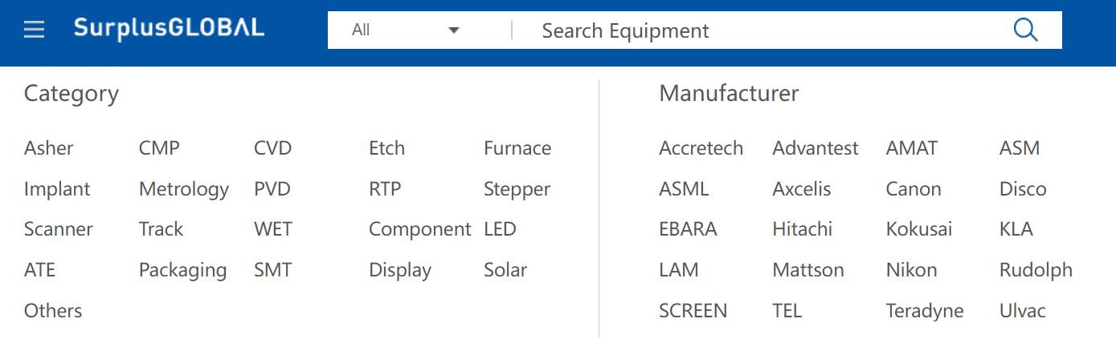Select manufacturer Hitachi

[x=803, y=229]
